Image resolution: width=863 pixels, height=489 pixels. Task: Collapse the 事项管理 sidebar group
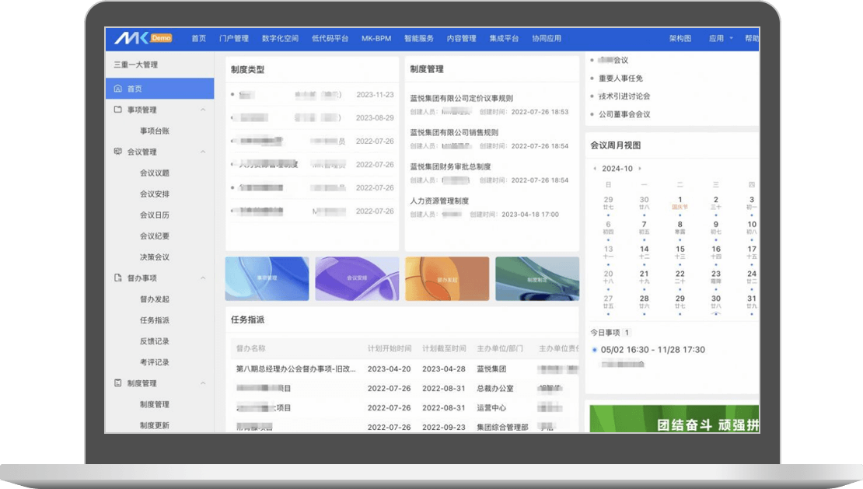tap(203, 110)
